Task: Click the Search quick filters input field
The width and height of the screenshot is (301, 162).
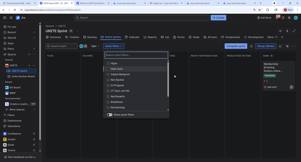Action: coord(136,55)
